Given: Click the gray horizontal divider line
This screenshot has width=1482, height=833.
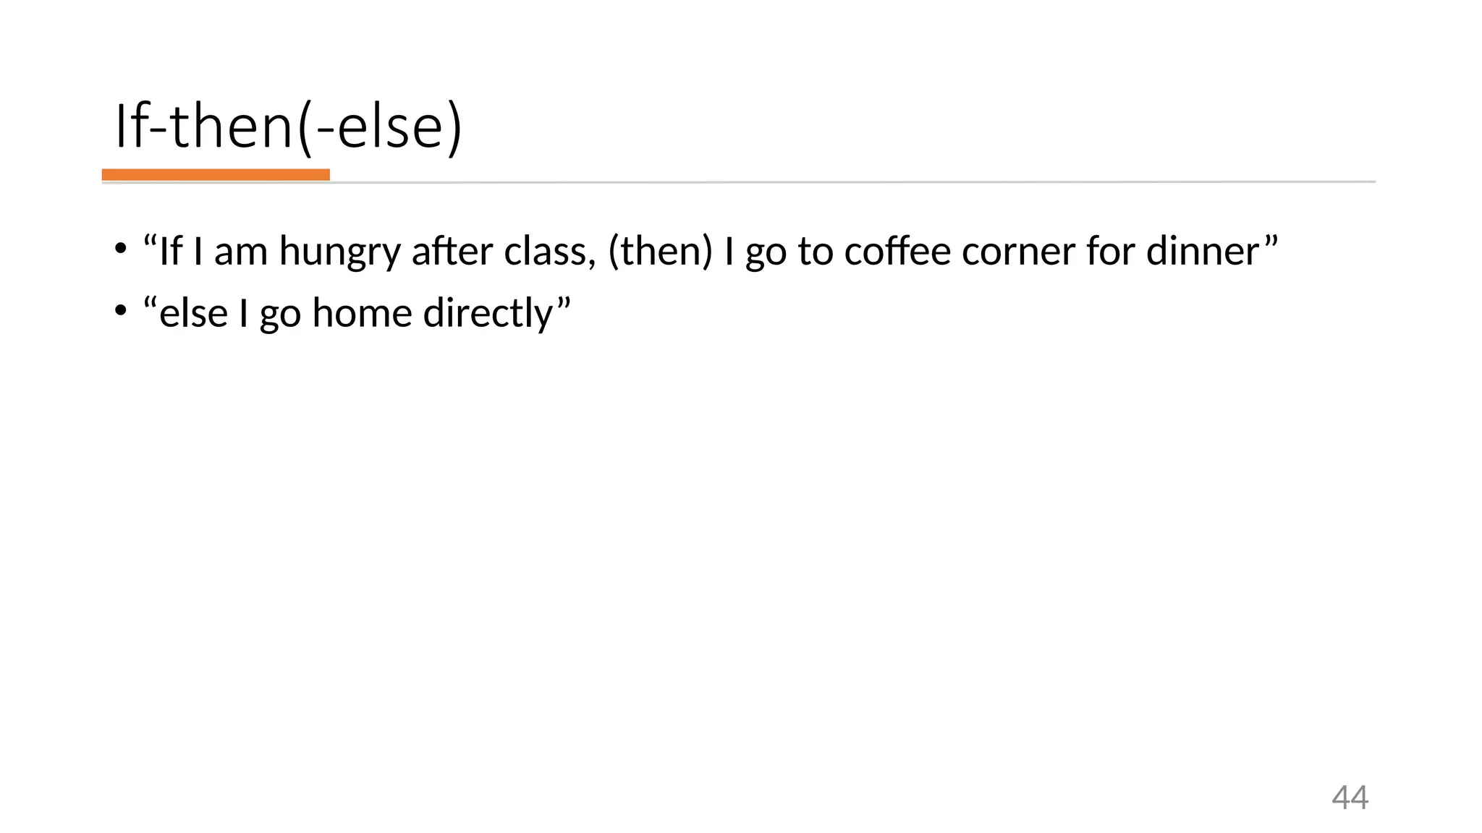Looking at the screenshot, I should pyautogui.click(x=738, y=182).
